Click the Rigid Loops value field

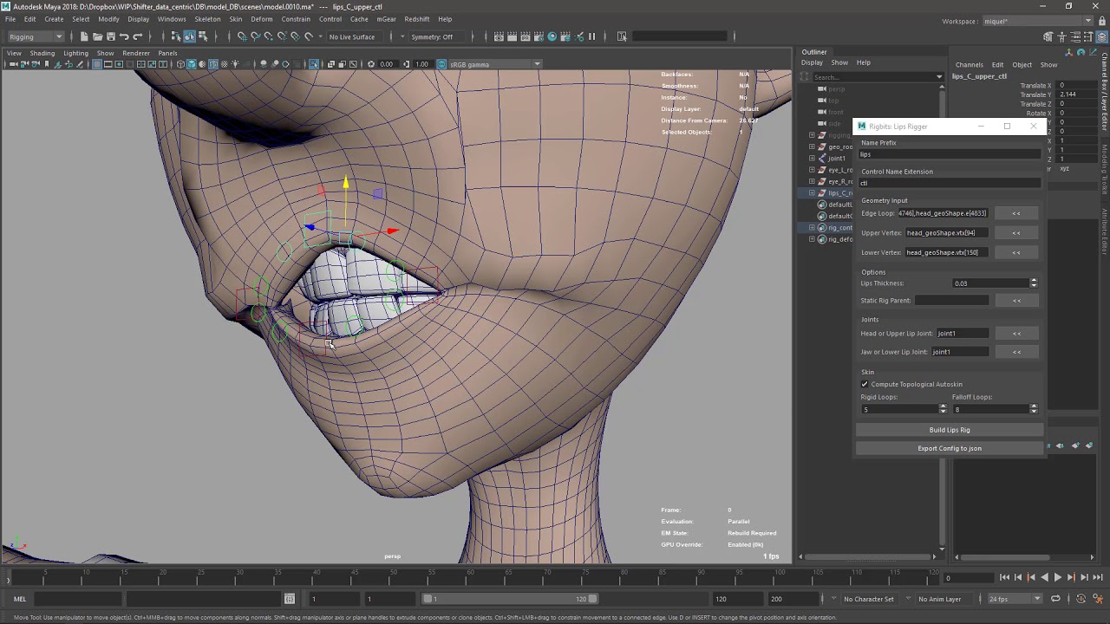click(x=899, y=409)
